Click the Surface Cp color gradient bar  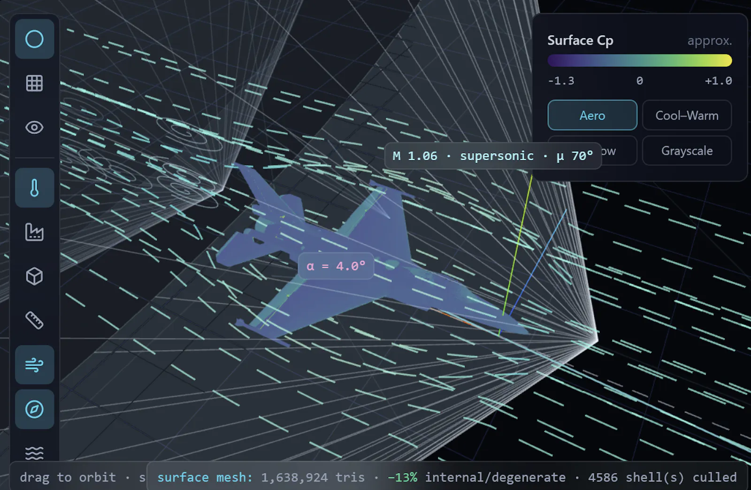tap(639, 61)
